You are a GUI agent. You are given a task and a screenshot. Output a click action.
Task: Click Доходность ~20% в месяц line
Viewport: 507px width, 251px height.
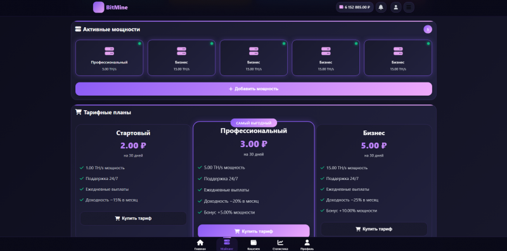231,201
